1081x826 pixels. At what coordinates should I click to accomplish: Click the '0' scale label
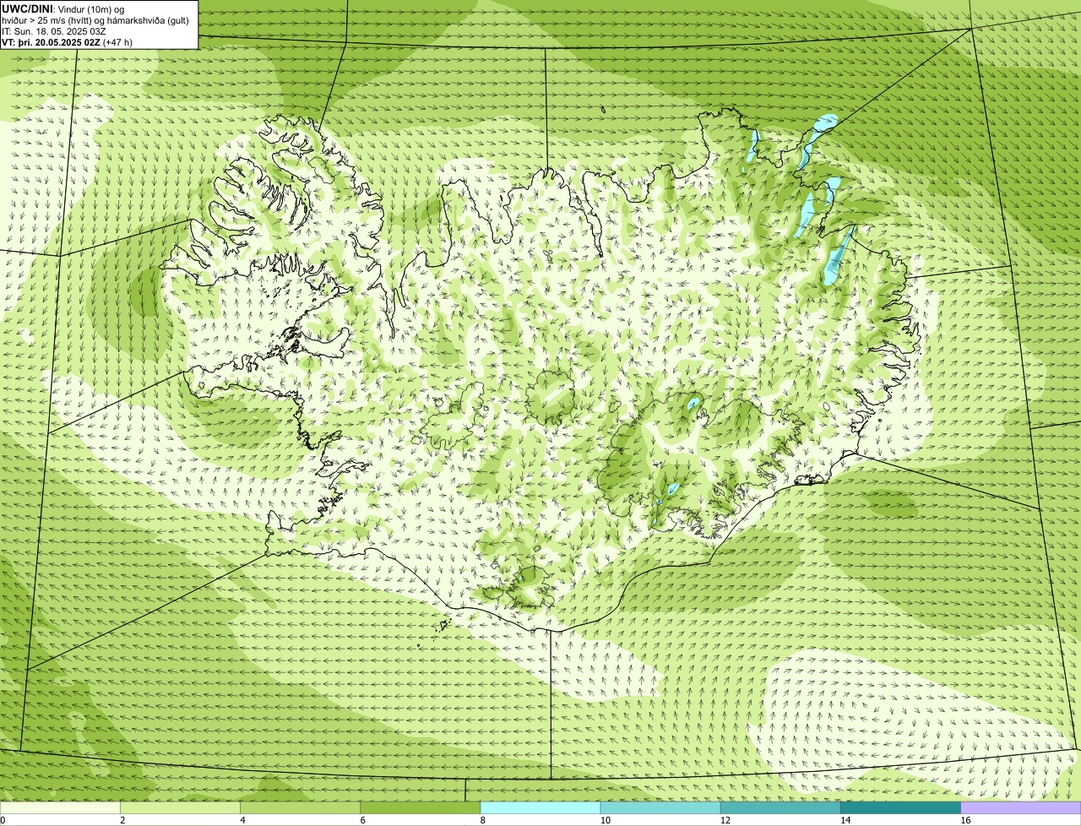[3, 820]
